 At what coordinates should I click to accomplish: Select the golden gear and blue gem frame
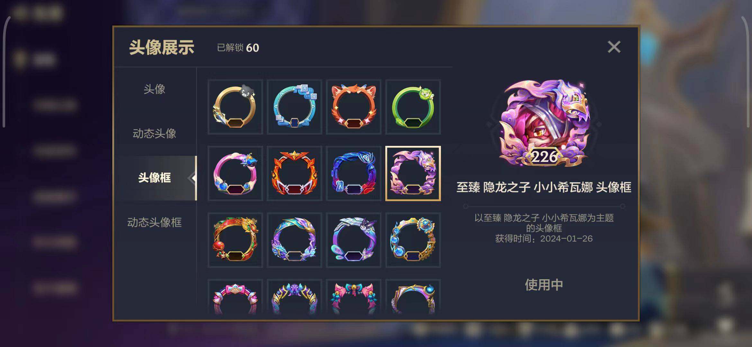pos(413,240)
